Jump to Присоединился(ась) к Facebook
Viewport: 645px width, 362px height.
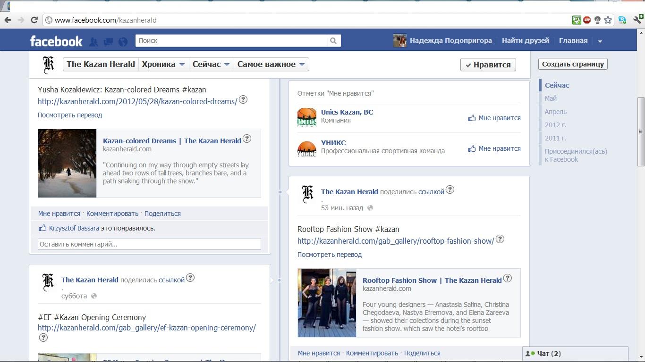coord(576,155)
